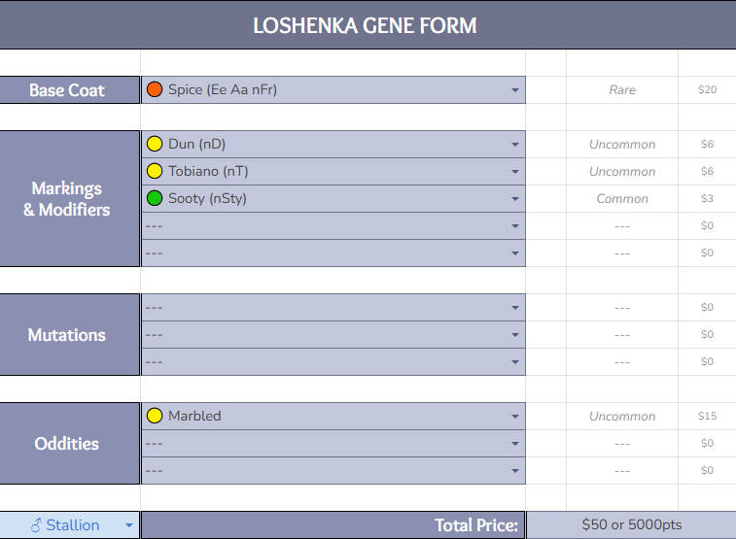Viewport: 736px width, 539px height.
Task: Open the Stallion gender dropdown arrow
Action: pyautogui.click(x=128, y=526)
